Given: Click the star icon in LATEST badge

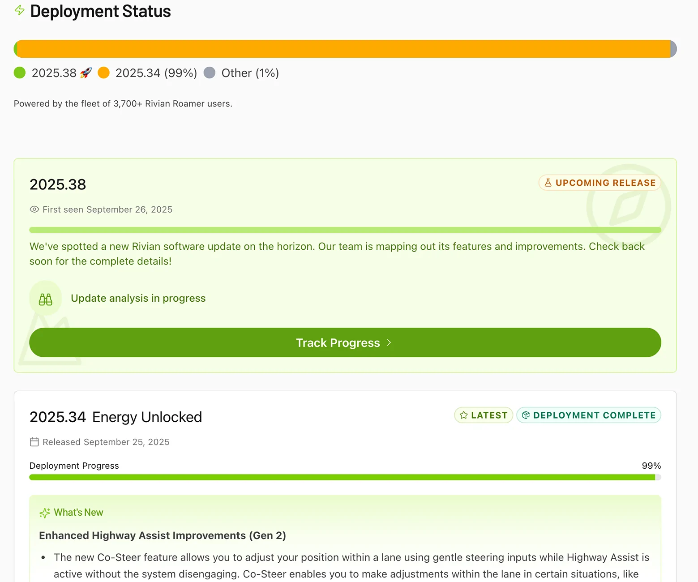Looking at the screenshot, I should (x=464, y=415).
